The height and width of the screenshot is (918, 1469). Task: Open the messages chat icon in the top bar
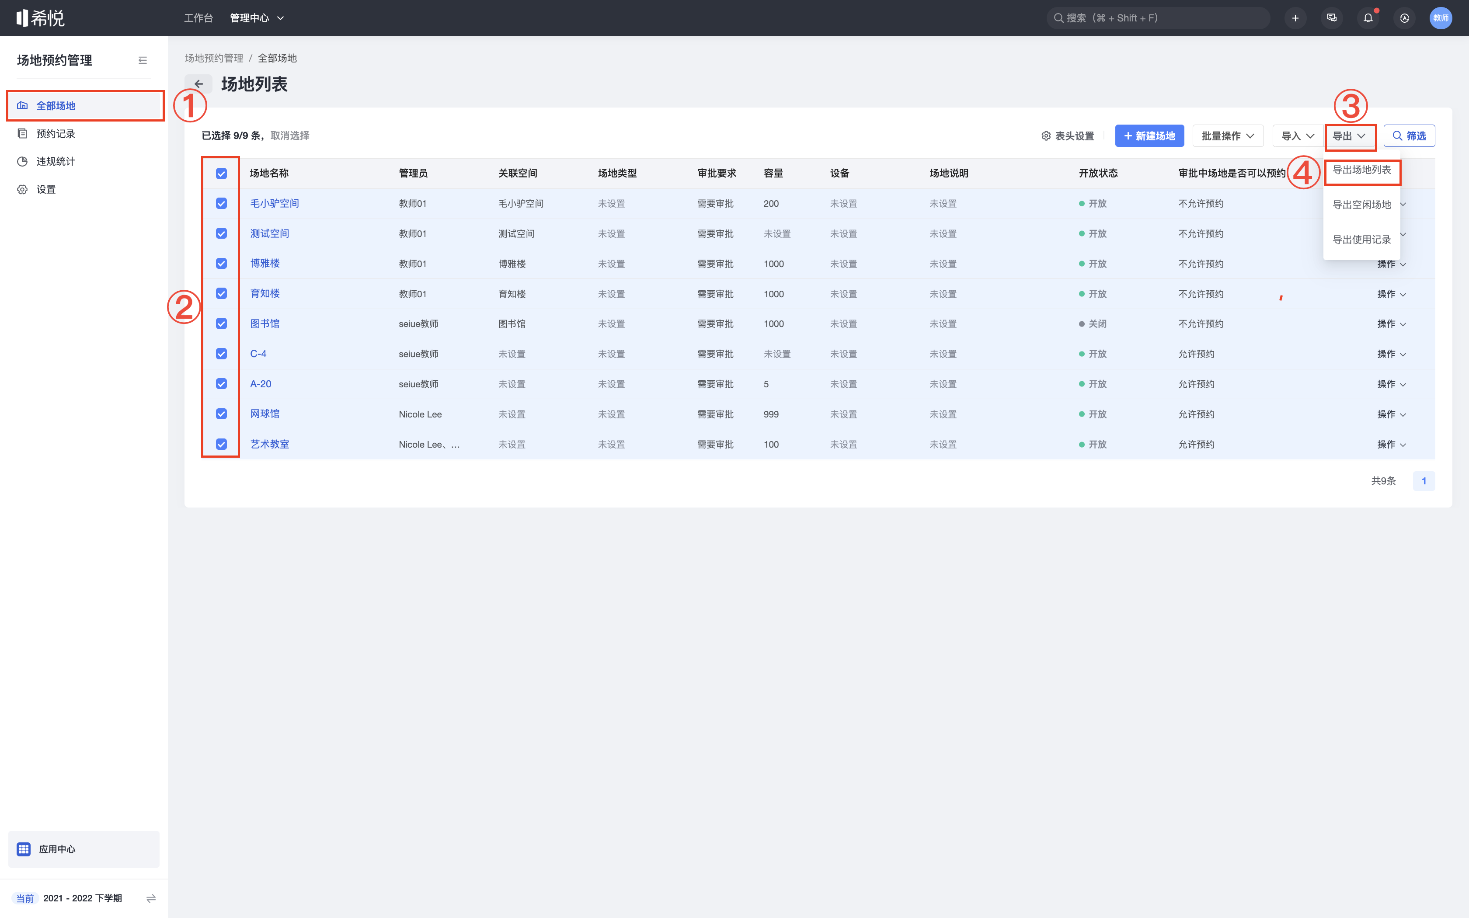point(1332,18)
